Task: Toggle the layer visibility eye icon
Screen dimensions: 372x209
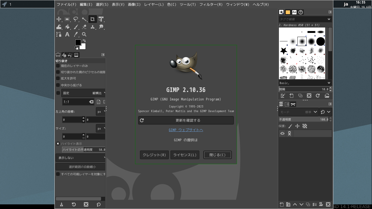Action: pos(282,133)
